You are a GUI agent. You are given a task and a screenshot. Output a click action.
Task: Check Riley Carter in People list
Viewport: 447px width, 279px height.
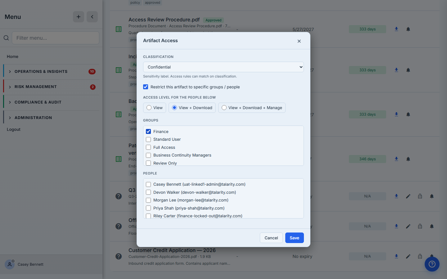point(148,216)
